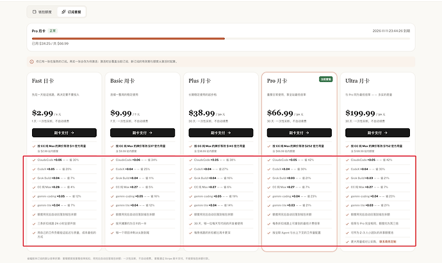Viewport: 442px width, 263px height.
Task: Click 三条折扣线路 24 小时全部开放 row
Action: click(64, 223)
